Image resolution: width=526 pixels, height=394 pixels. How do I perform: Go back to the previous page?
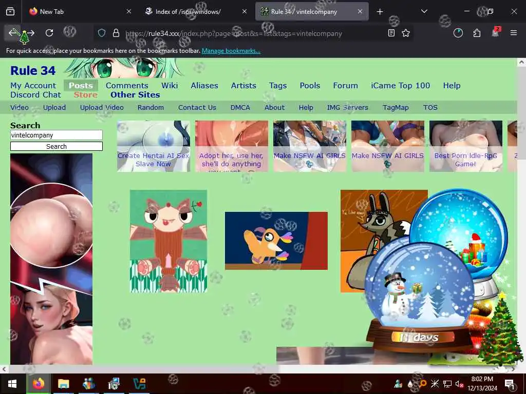(x=13, y=32)
